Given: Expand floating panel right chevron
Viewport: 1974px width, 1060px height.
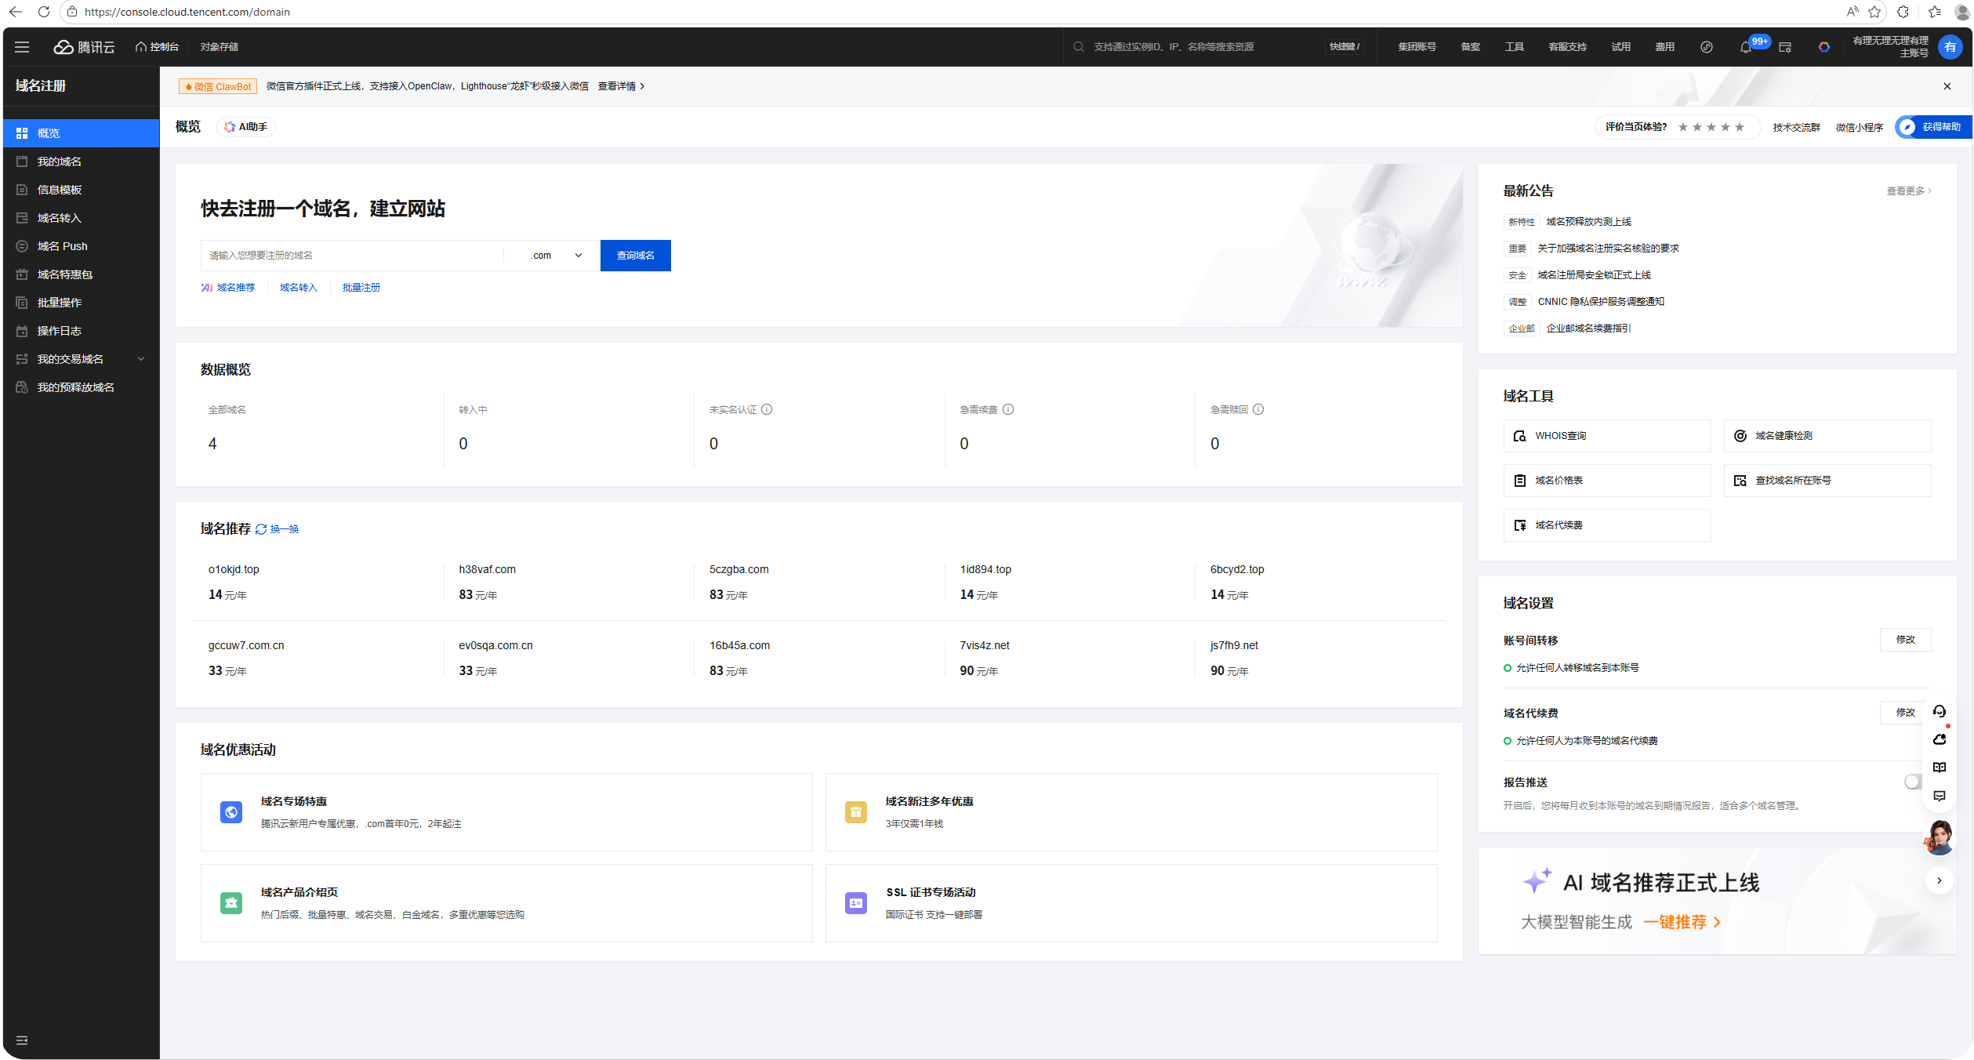Looking at the screenshot, I should coord(1939,880).
